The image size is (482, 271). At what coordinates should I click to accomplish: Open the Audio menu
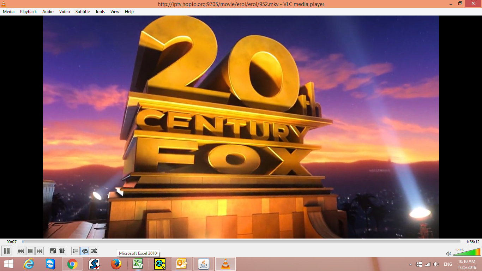click(x=48, y=12)
